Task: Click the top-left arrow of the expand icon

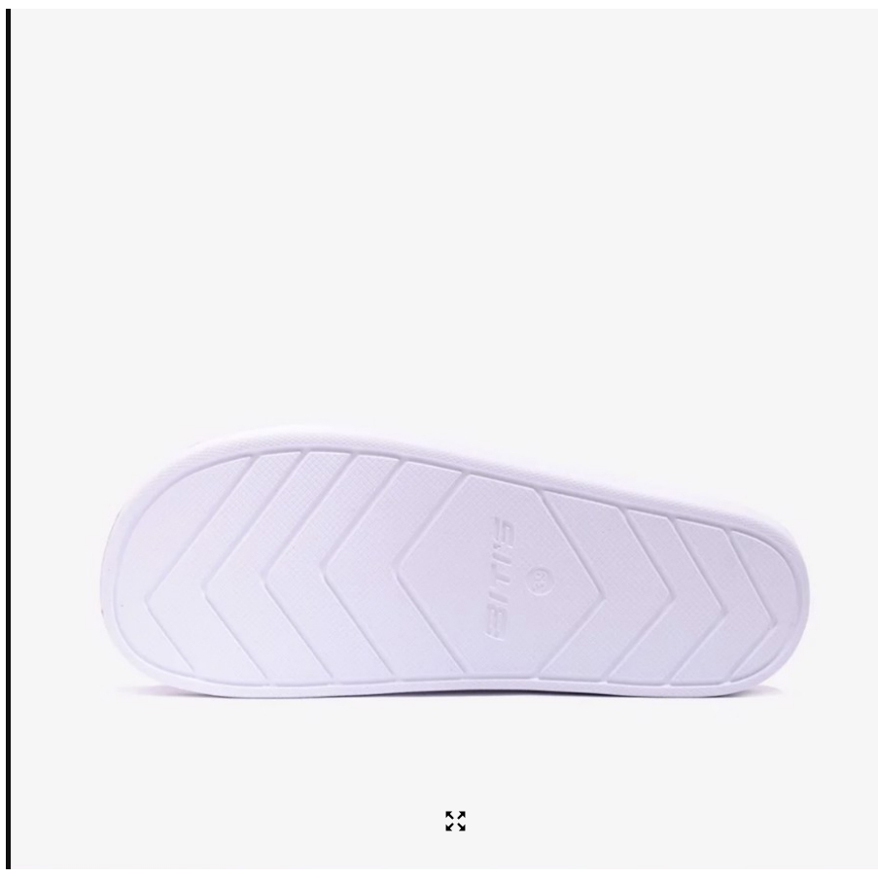Action: click(x=450, y=815)
